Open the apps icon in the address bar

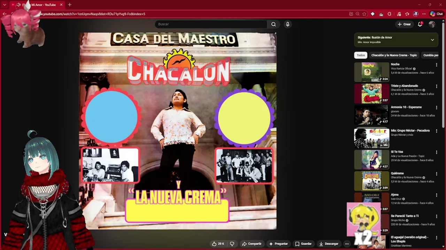(x=351, y=14)
